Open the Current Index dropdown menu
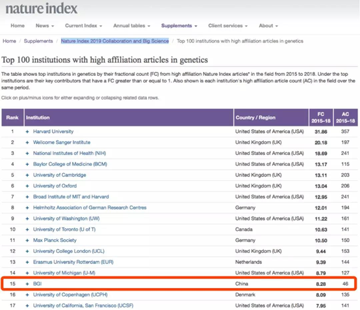The height and width of the screenshot is (310, 360). 84,26
